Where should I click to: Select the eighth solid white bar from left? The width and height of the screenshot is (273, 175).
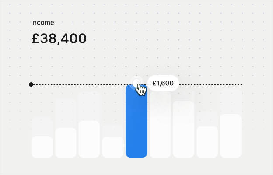[x=207, y=142]
